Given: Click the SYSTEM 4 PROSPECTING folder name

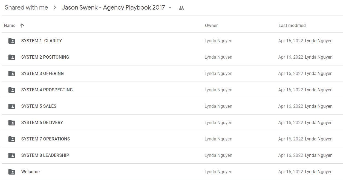Looking at the screenshot, I should tap(47, 90).
